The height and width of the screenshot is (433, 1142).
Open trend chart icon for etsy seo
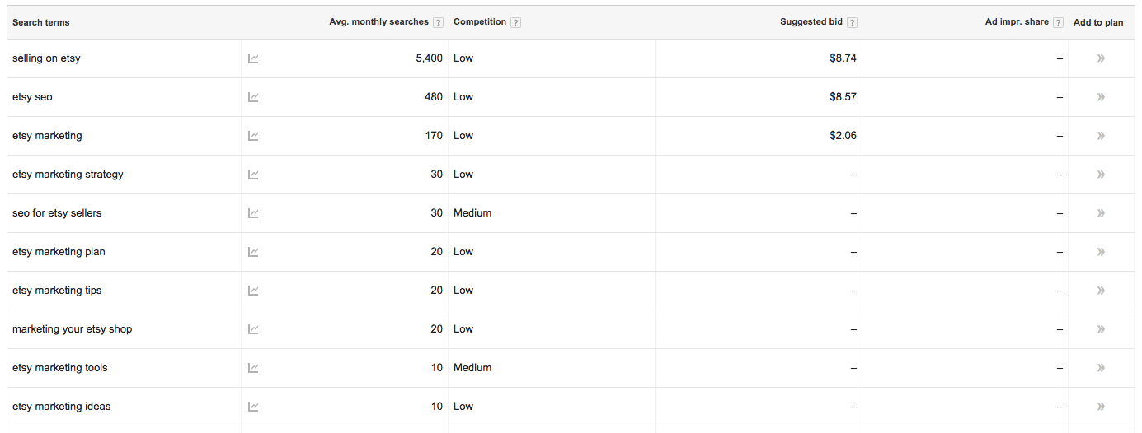tap(253, 97)
